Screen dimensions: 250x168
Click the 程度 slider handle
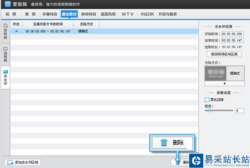click(x=211, y=110)
